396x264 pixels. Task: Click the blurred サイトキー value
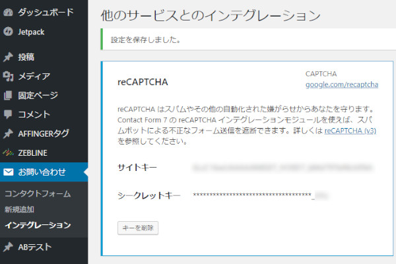(282, 168)
